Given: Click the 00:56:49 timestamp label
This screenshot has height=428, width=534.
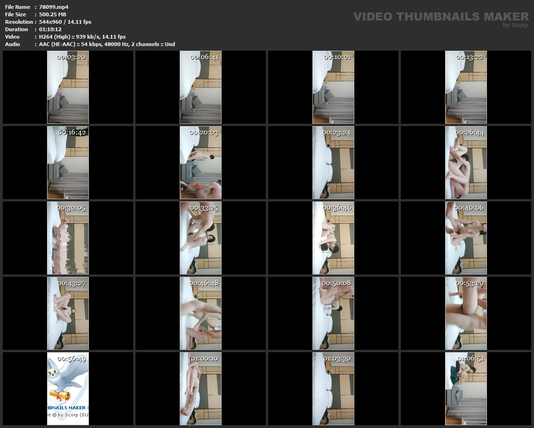Looking at the screenshot, I should click(x=72, y=359).
